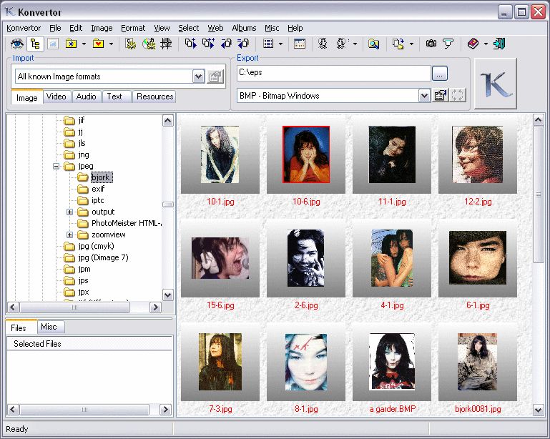Click the Selected Files column header

(89, 344)
